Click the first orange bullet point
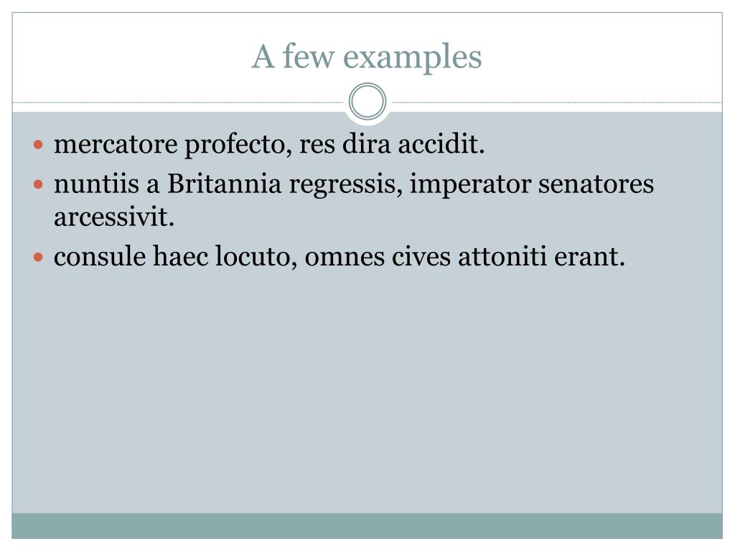Screen dimensions: 735x551 pyautogui.click(x=39, y=144)
